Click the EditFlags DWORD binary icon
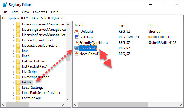This screenshot has height=108, width=184. coord(76,37)
